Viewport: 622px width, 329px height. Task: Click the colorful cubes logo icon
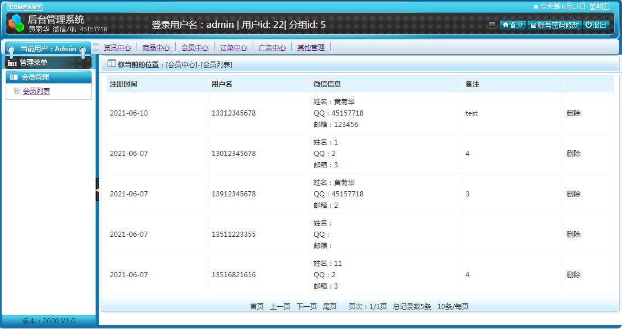pyautogui.click(x=16, y=23)
